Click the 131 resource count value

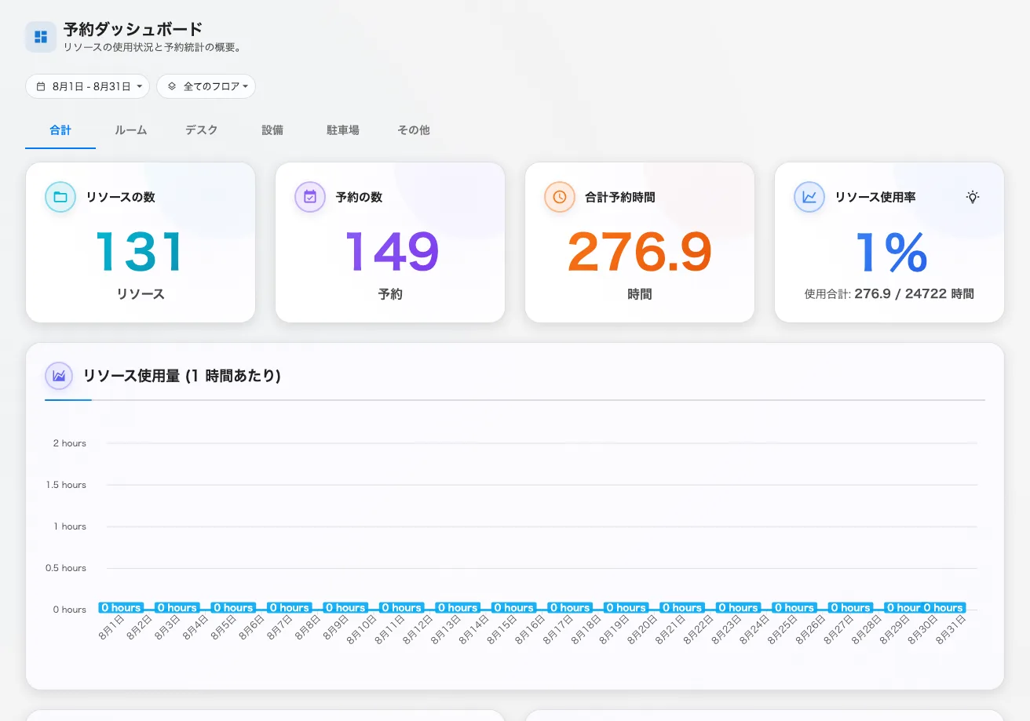tap(141, 252)
